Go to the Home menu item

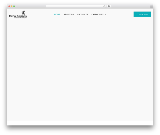pyautogui.click(x=57, y=14)
